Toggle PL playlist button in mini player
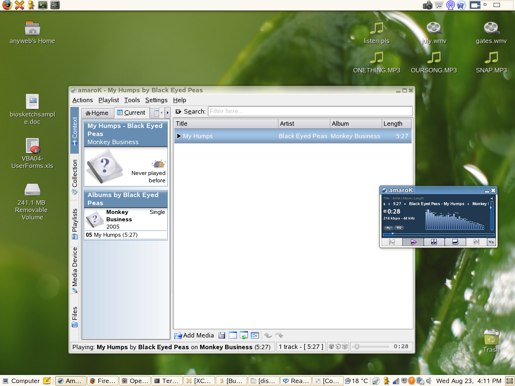Image resolution: width=515 pixels, height=386 pixels. coord(388,228)
